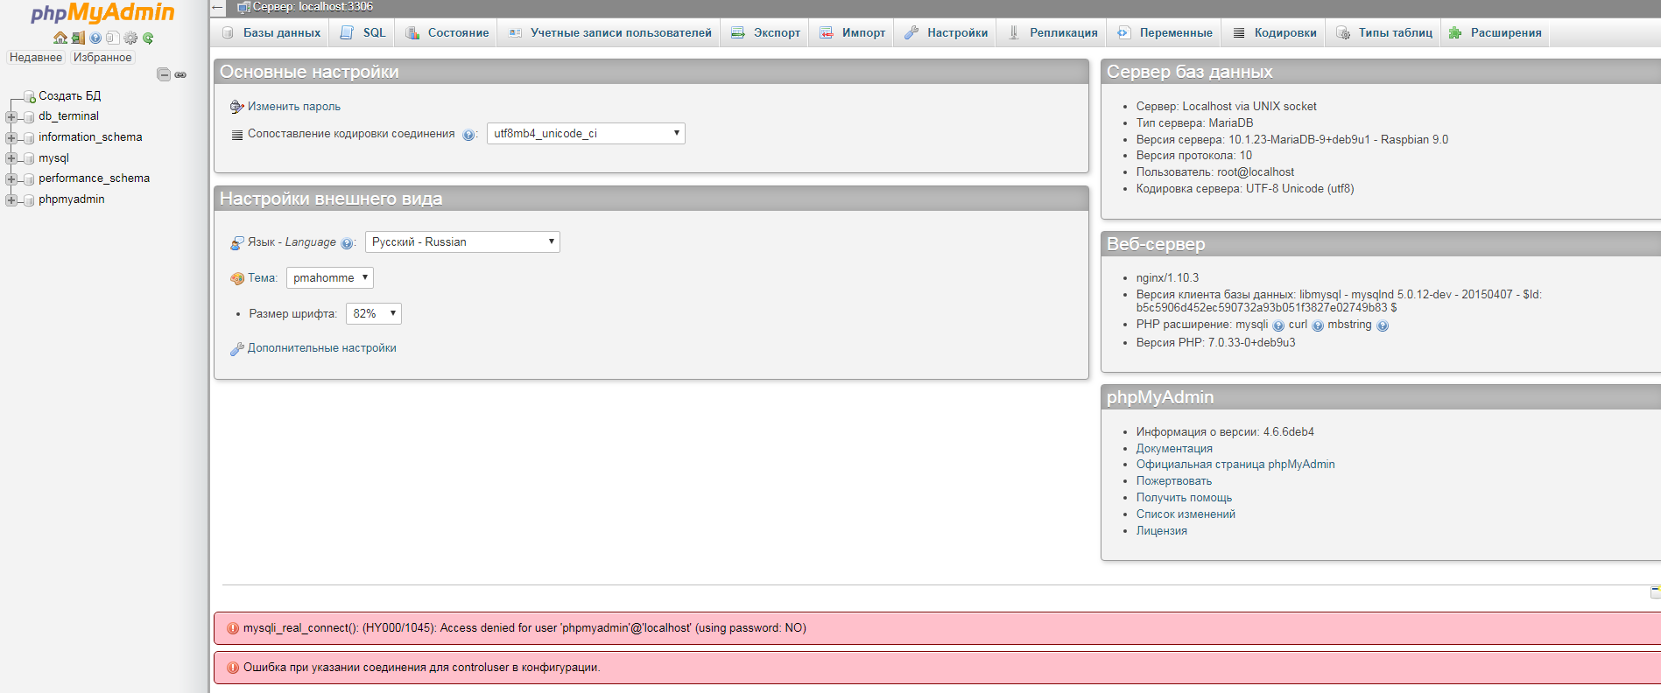Viewport: 1661px width, 693px height.
Task: Click database icon next to db_terminal
Action: click(29, 116)
